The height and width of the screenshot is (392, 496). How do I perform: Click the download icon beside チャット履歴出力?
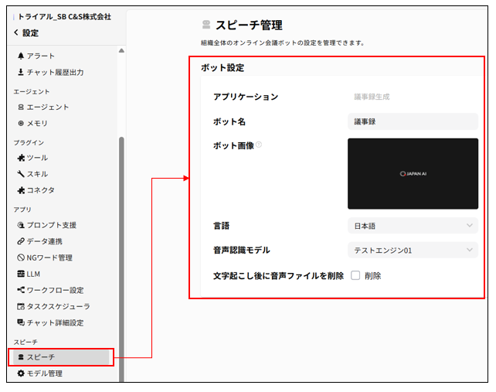point(21,72)
